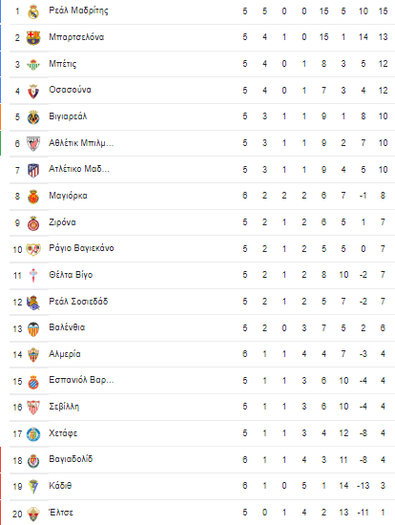
Task: Click the Osasuna crest icon
Action: [x=33, y=91]
